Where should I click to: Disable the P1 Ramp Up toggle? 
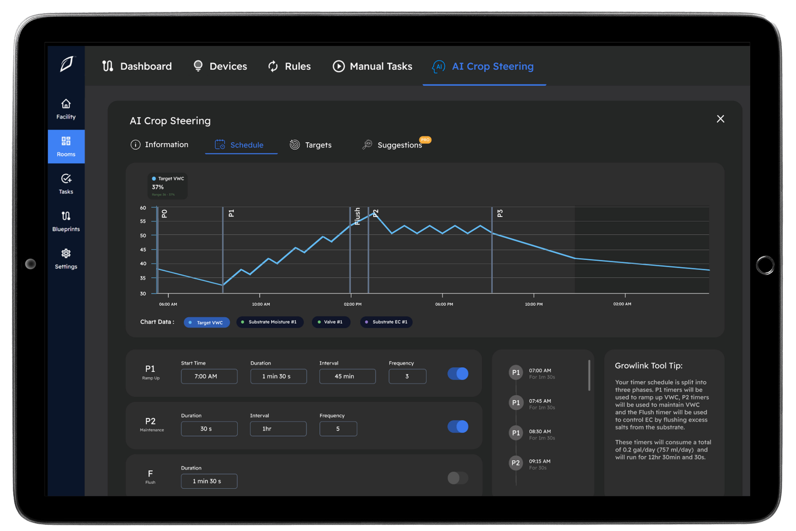[458, 374]
